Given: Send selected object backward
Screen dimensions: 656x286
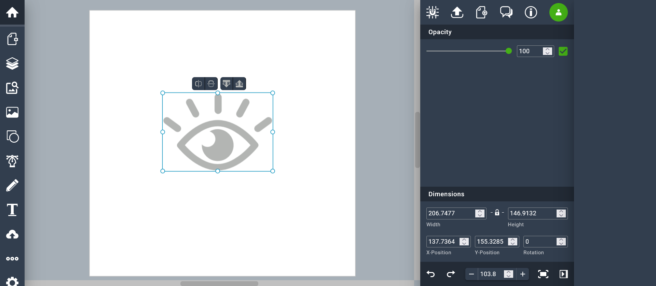Looking at the screenshot, I should 227,84.
